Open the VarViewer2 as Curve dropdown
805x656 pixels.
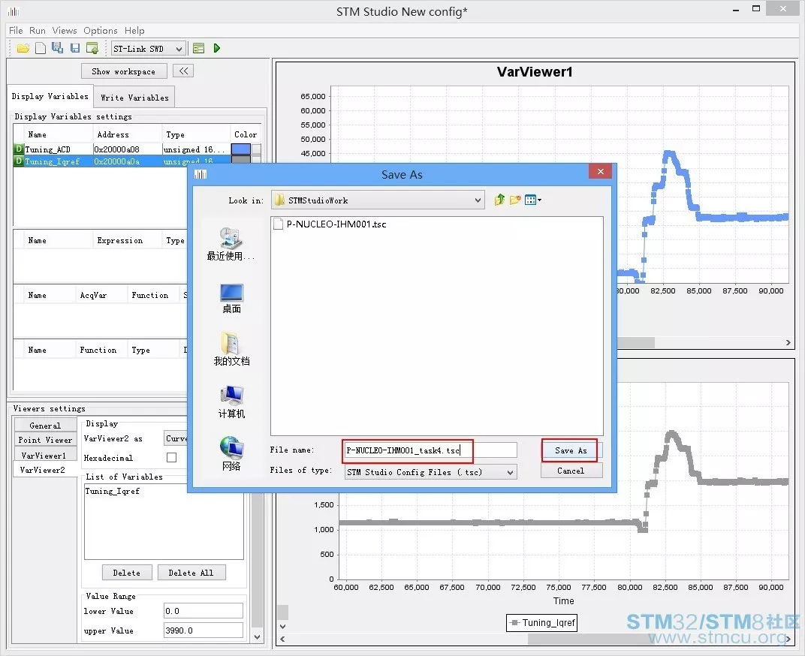[x=176, y=438]
